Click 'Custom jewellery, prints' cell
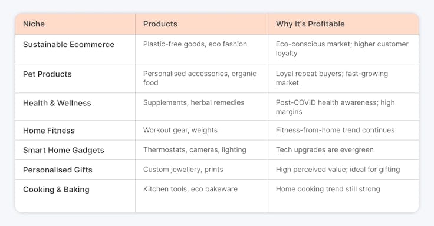Screen dimensions: 434x226 202,169
